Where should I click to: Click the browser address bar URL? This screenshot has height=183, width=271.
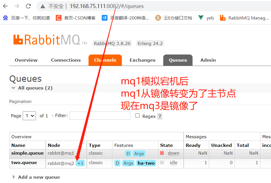pyautogui.click(x=107, y=6)
